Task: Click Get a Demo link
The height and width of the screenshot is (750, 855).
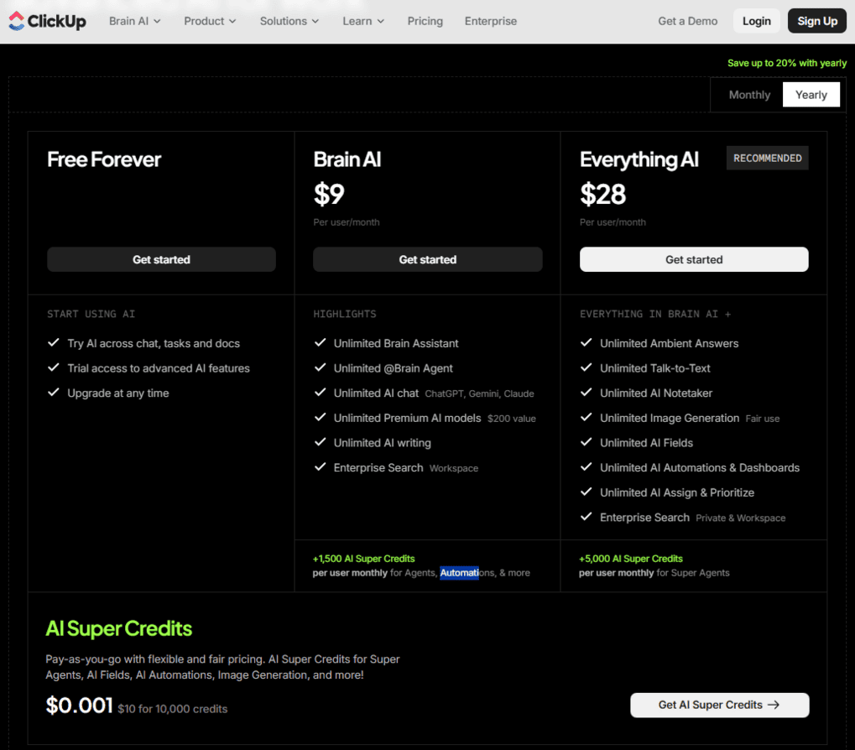Action: [x=687, y=21]
